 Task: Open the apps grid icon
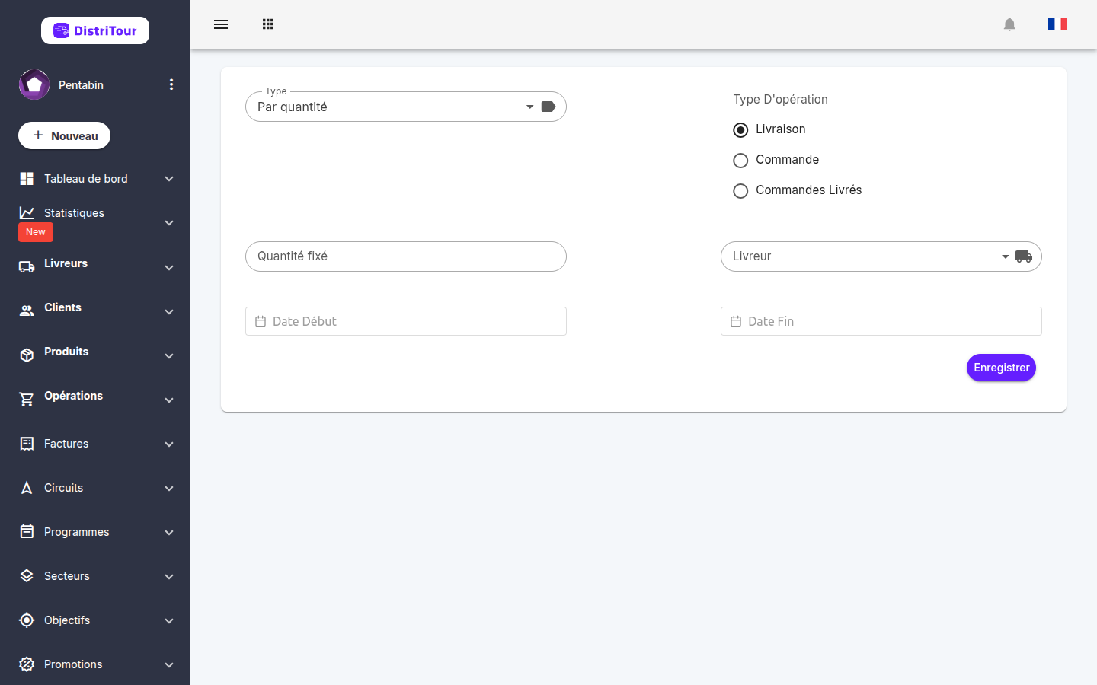click(x=268, y=24)
